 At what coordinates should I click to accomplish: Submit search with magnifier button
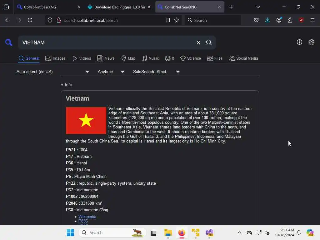(x=209, y=42)
